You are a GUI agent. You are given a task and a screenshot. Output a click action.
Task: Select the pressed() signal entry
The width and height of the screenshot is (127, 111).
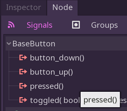(47, 86)
